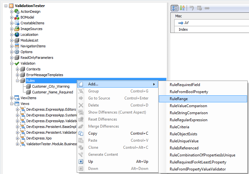Select RuleRange from the Add submenu

click(203, 99)
